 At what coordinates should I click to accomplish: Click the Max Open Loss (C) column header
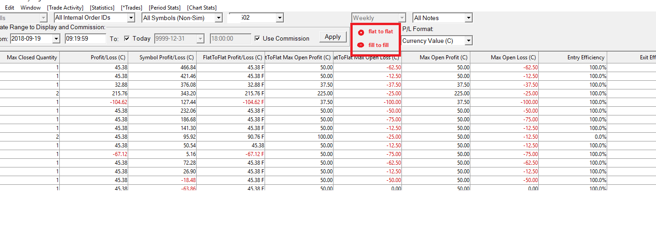[x=504, y=57]
